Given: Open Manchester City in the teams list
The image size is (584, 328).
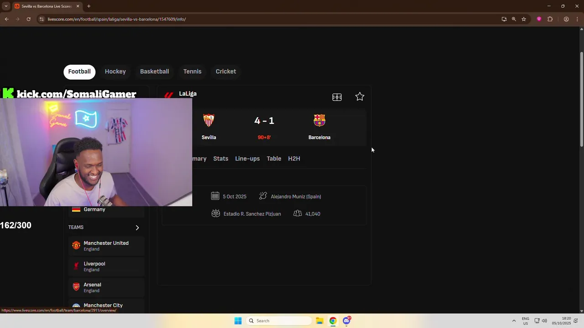Looking at the screenshot, I should (x=106, y=306).
